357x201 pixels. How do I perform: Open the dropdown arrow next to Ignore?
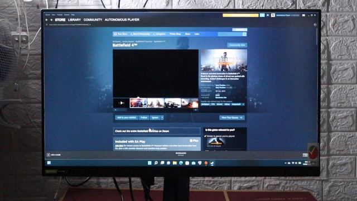(162, 118)
